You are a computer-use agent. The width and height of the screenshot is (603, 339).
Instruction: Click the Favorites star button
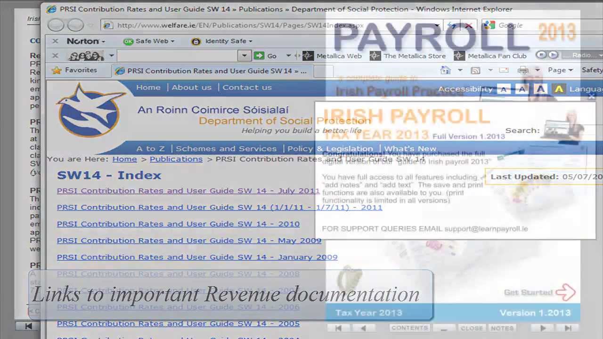click(x=74, y=70)
